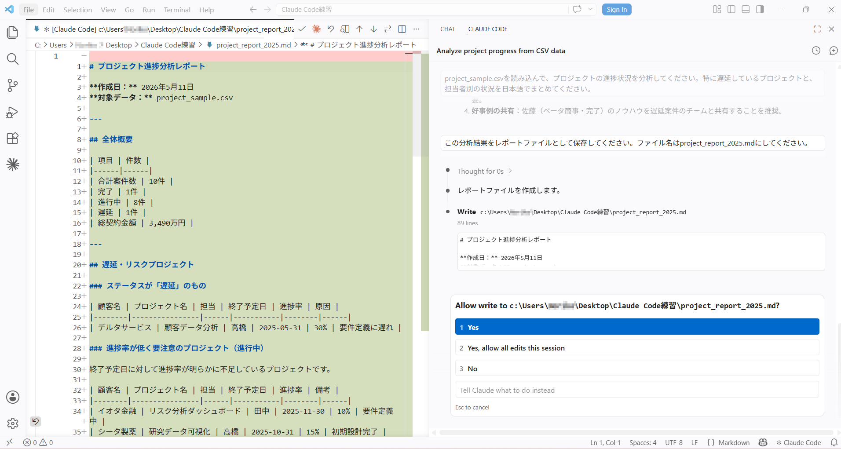The width and height of the screenshot is (841, 449).
Task: Open notifications bell in status bar
Action: [834, 442]
